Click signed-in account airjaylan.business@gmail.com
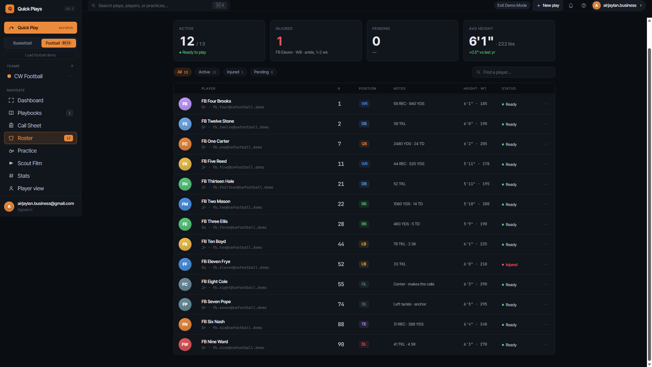Image resolution: width=652 pixels, height=367 pixels. (x=40, y=206)
